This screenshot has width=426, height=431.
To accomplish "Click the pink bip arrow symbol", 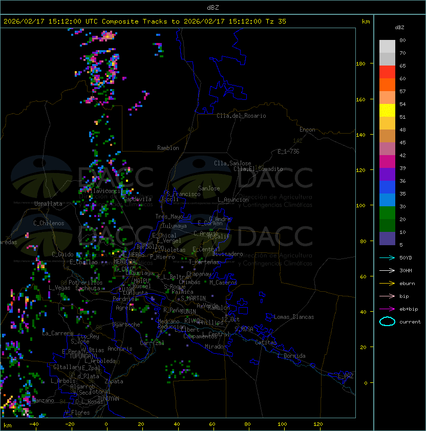I will coord(387,296).
